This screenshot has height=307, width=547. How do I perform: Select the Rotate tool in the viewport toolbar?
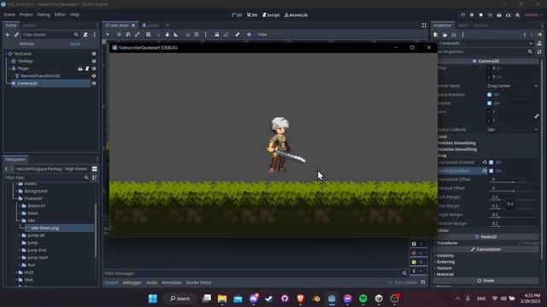[x=128, y=34]
